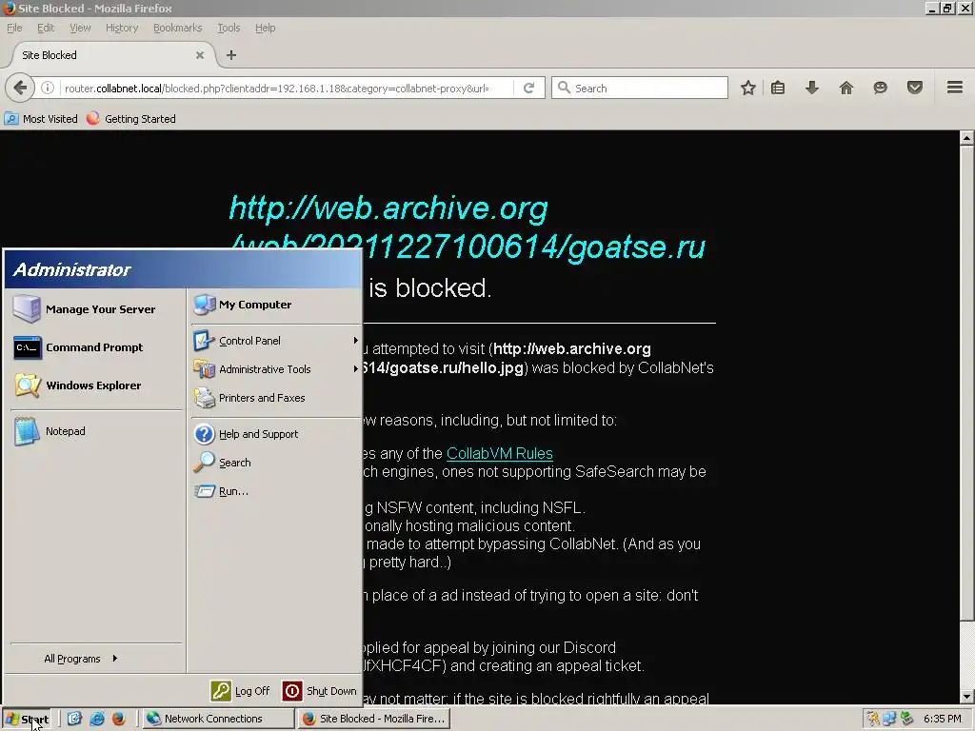Open the Getting Started bookmark

pos(131,119)
